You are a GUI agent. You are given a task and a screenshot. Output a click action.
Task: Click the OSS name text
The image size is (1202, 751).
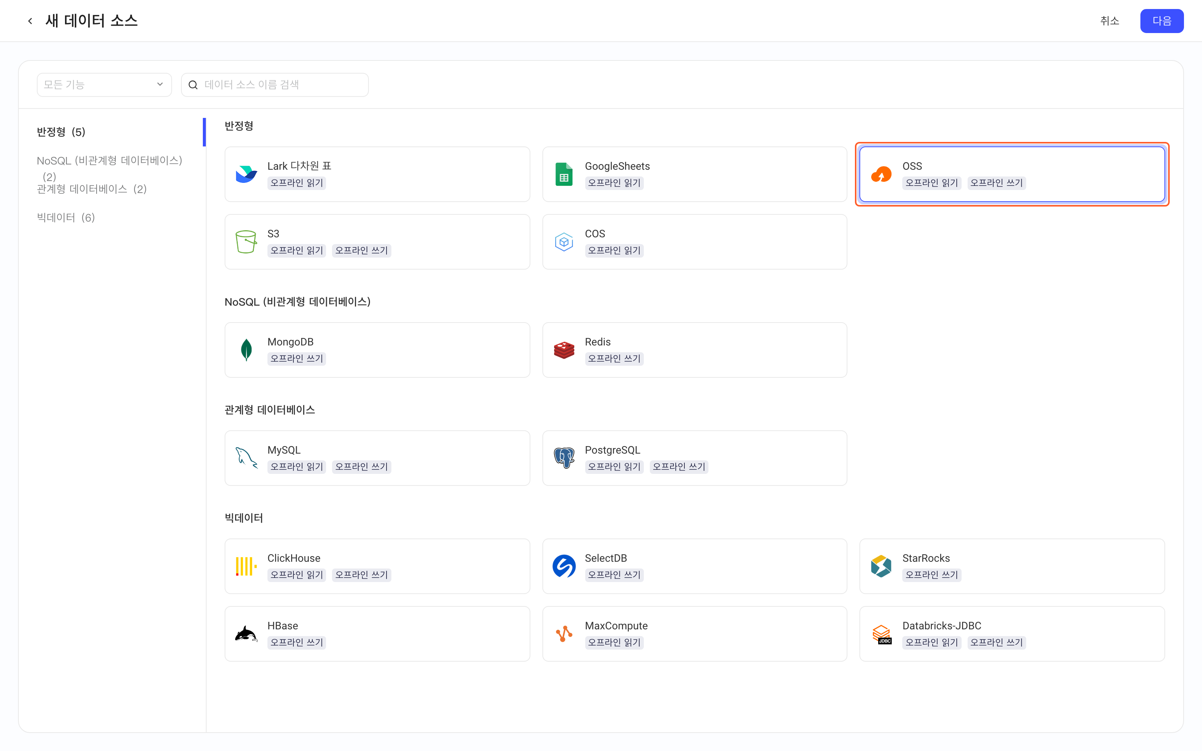pos(912,166)
